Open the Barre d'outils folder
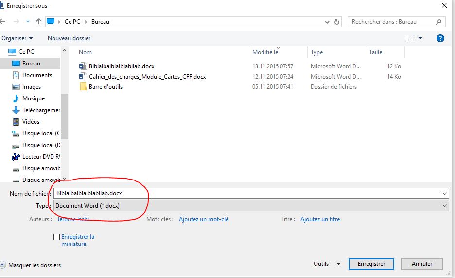The width and height of the screenshot is (455, 278). click(105, 87)
